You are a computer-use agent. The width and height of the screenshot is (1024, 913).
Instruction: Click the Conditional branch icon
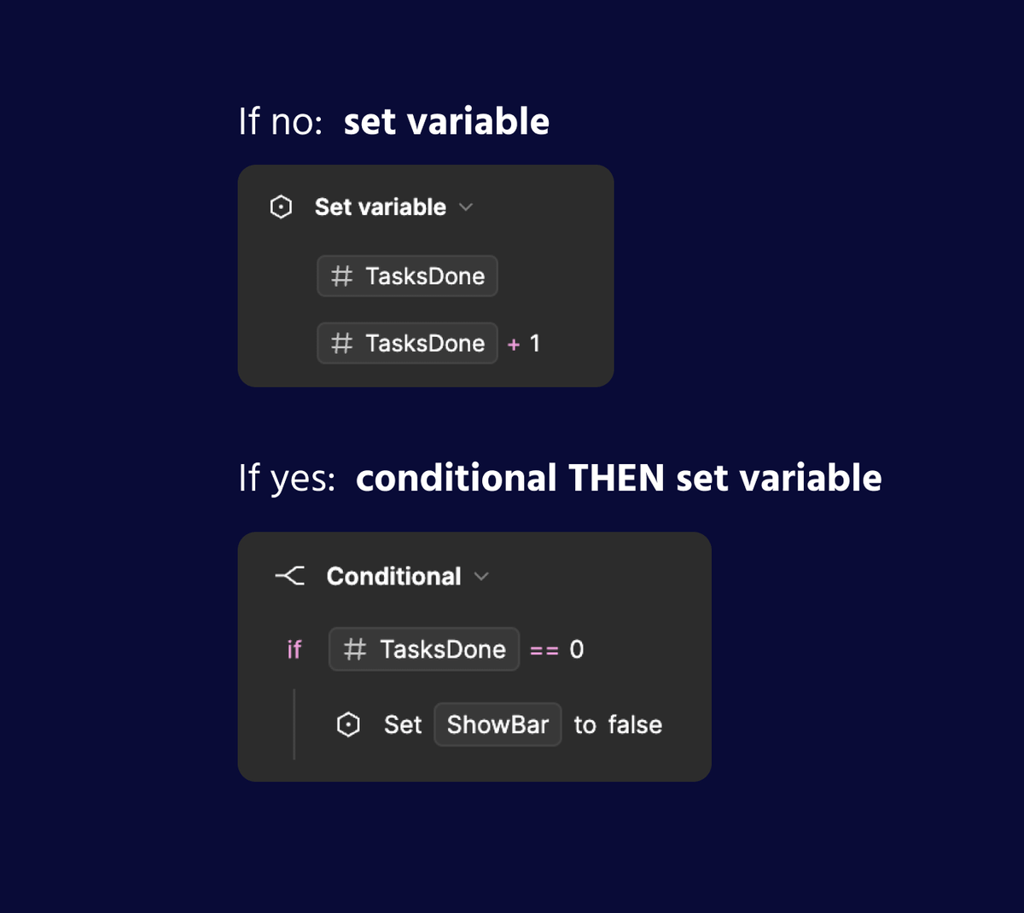(x=290, y=576)
